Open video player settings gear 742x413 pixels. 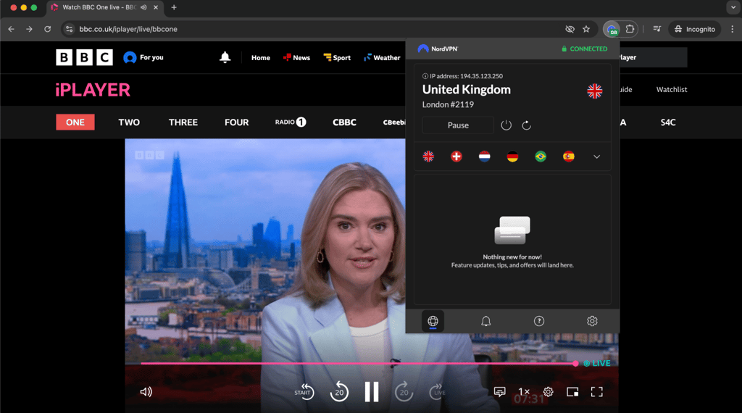(x=548, y=392)
